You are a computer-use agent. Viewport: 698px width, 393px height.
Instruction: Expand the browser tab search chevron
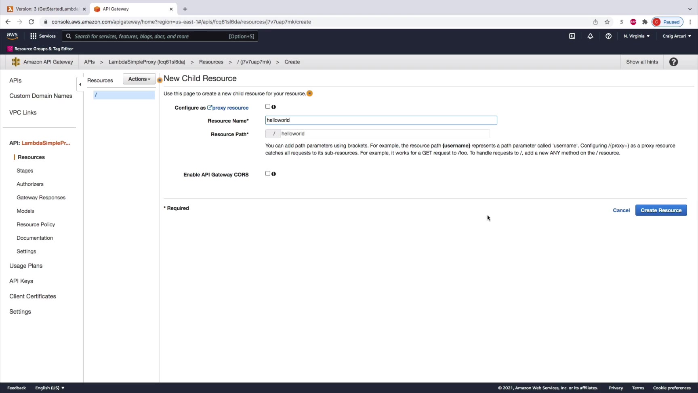690,9
